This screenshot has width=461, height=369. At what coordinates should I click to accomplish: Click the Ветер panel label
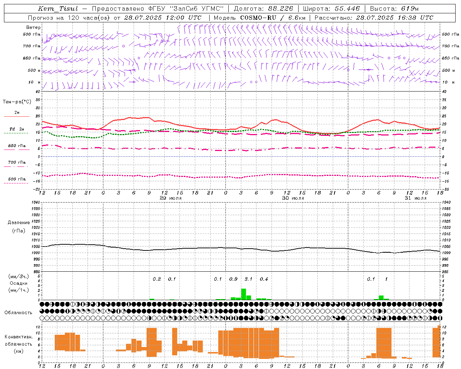pos(33,27)
